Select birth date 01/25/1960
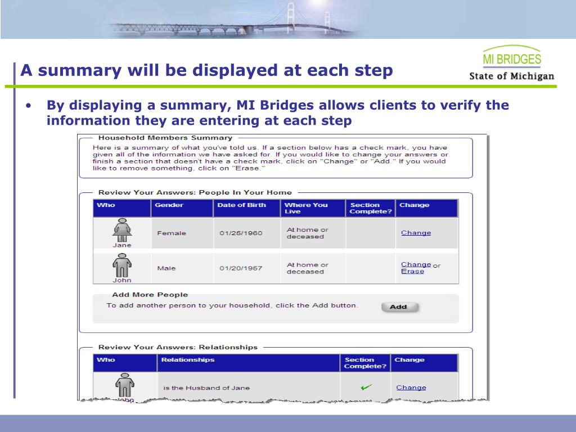576x432 pixels. (x=241, y=233)
